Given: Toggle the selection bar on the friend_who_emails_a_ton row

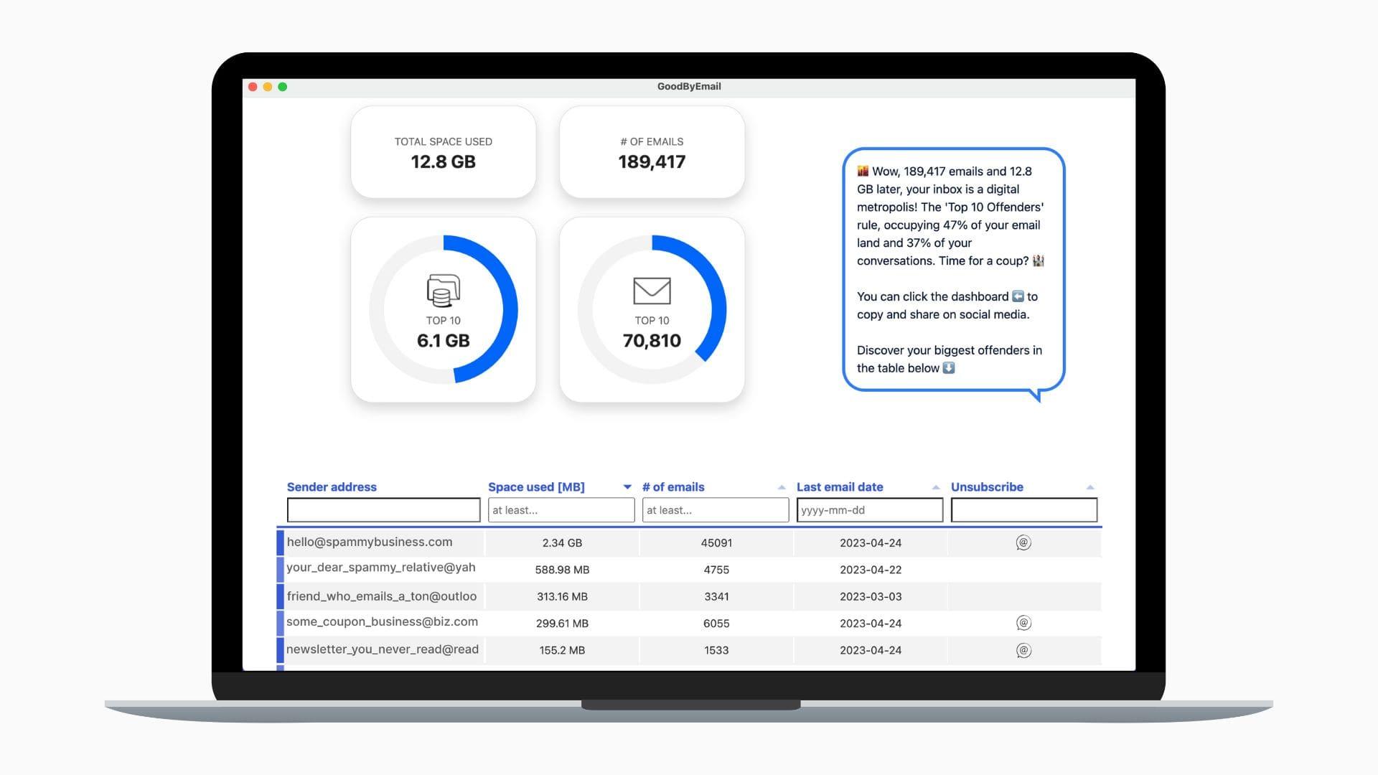Looking at the screenshot, I should tap(279, 596).
